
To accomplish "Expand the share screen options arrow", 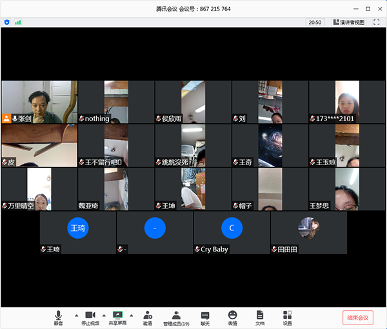I will [x=132, y=315].
